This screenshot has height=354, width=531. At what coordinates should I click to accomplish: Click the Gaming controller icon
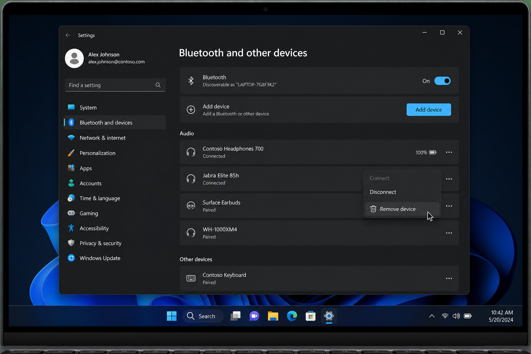coord(71,213)
